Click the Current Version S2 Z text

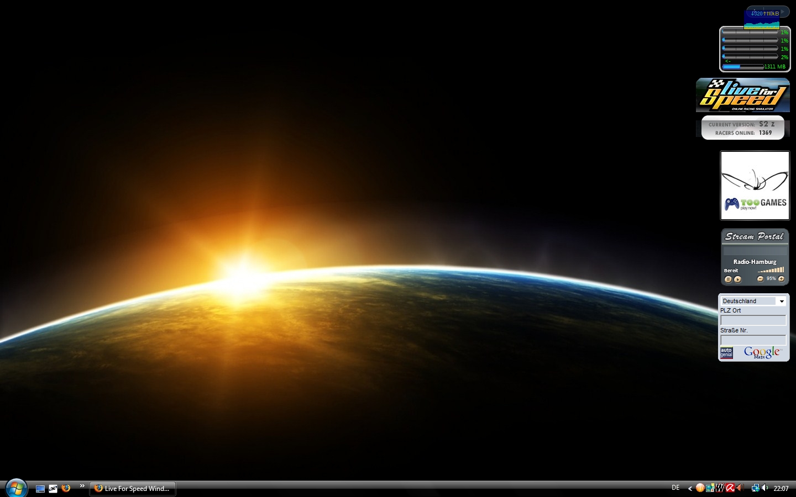[742, 124]
